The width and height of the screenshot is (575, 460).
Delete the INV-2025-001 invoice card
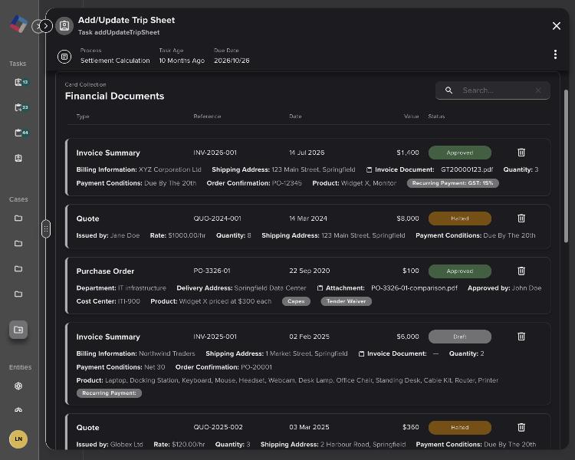coord(521,337)
